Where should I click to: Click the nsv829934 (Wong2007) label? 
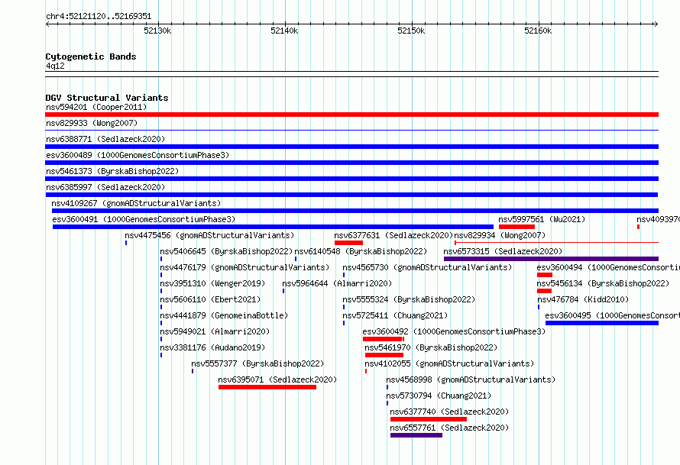[x=500, y=235]
